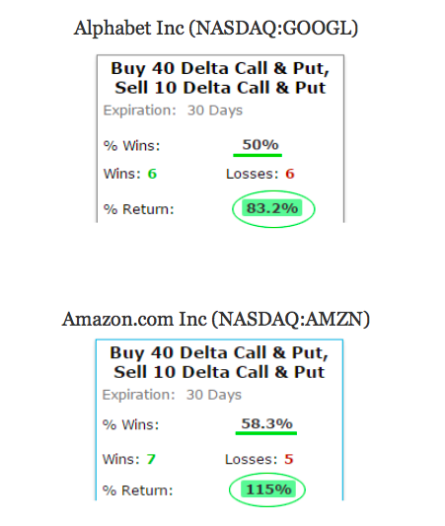Click the GOOGL Losses label

click(253, 174)
